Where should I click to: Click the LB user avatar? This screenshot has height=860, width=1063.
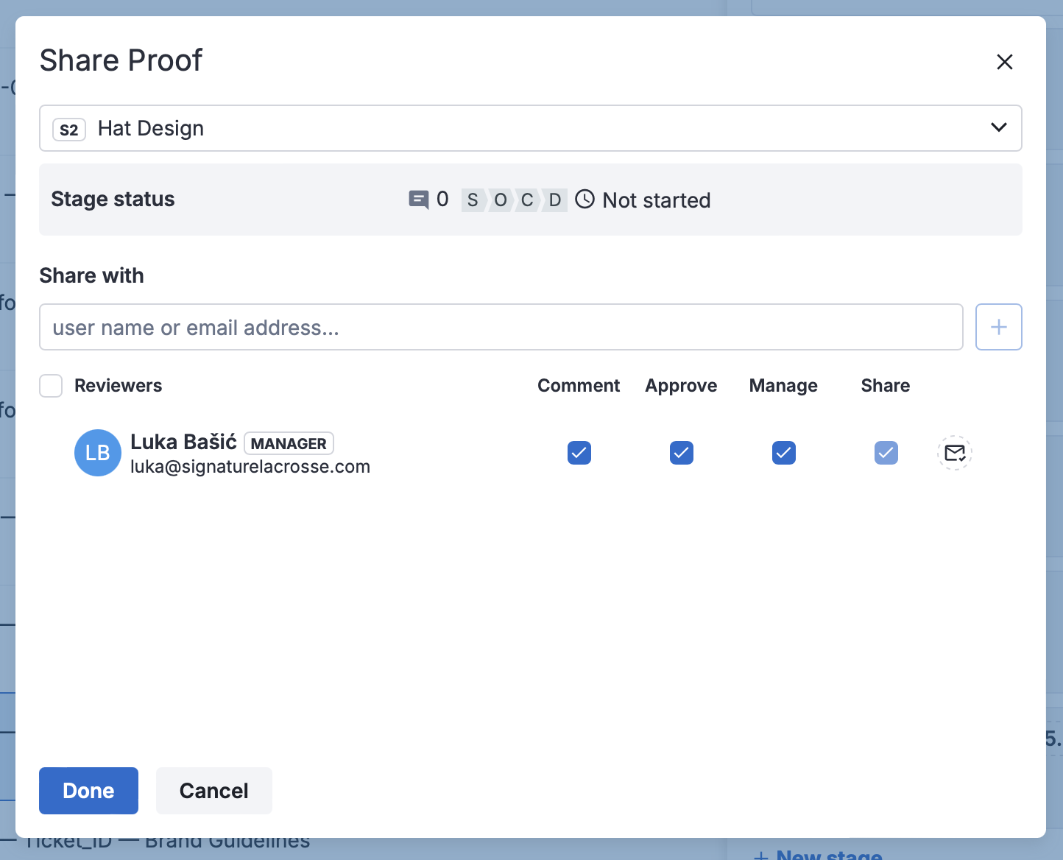(98, 453)
